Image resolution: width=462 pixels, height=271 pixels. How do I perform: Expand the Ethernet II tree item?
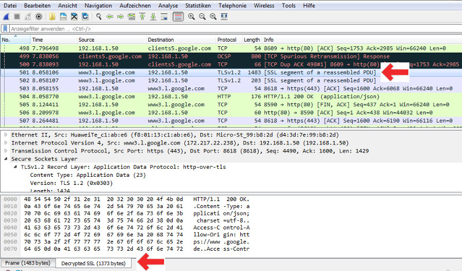click(6, 135)
